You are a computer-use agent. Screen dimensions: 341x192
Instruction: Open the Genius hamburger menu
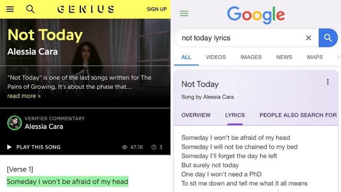click(x=10, y=9)
